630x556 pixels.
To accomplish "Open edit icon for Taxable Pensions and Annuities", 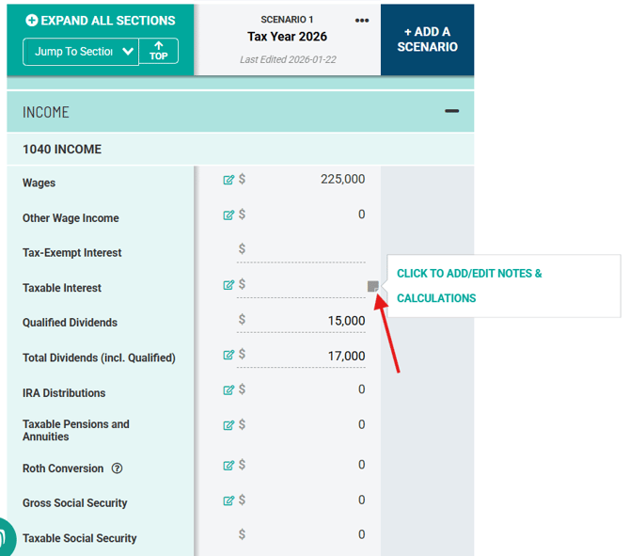I will click(228, 425).
